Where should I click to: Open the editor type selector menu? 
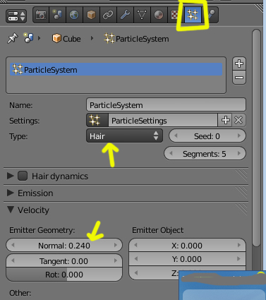(16, 16)
